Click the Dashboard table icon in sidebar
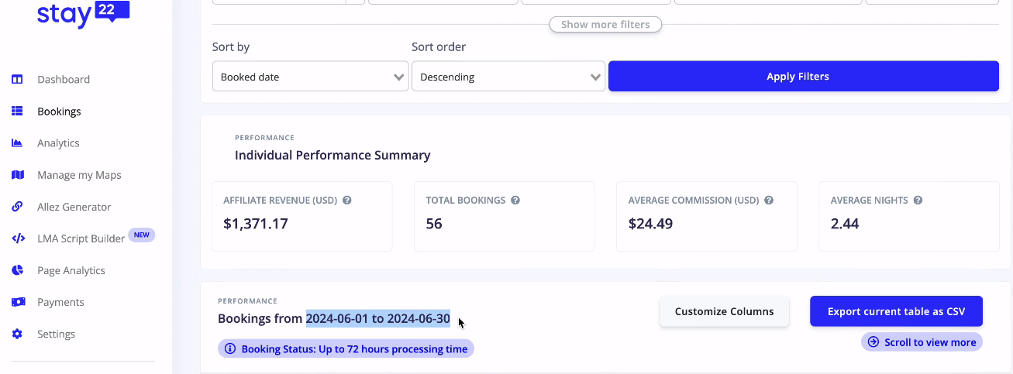This screenshot has width=1013, height=374. coord(17,79)
